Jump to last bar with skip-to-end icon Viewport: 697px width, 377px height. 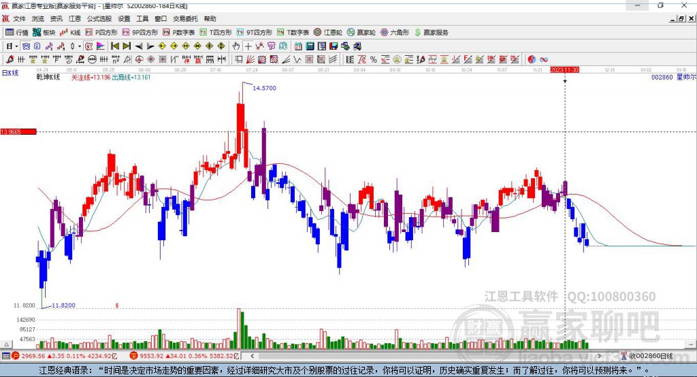[127, 46]
